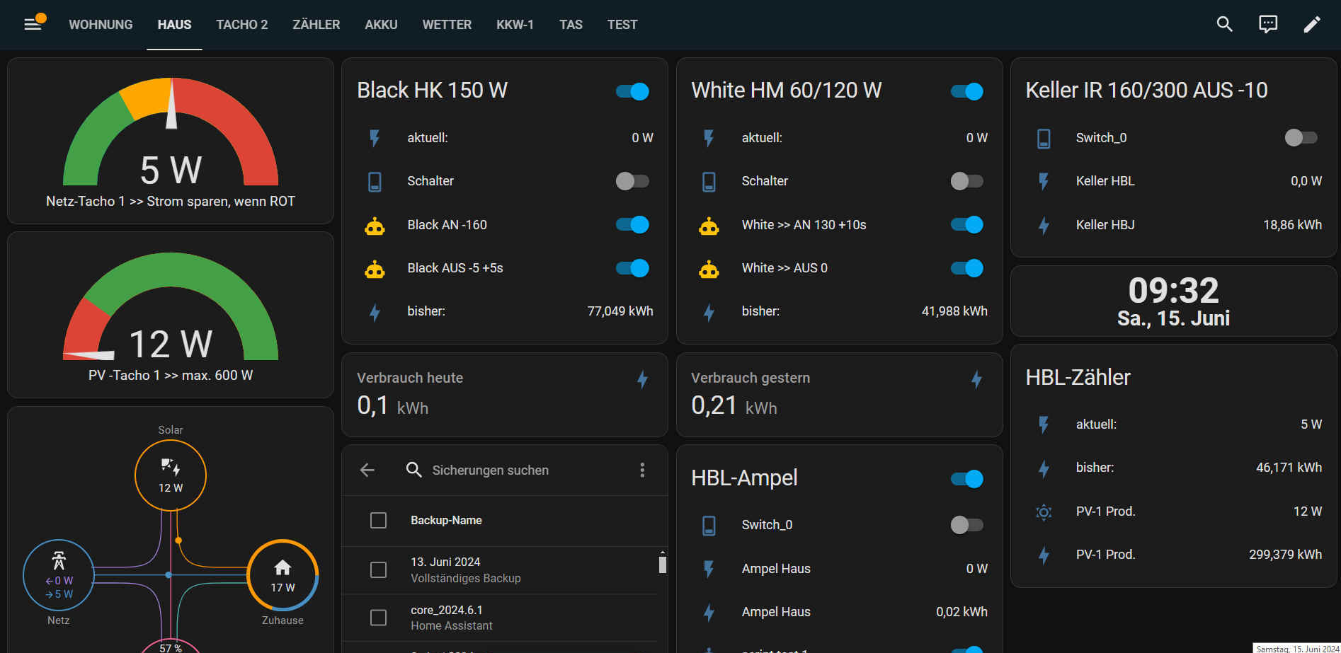The image size is (1341, 653).
Task: Open the 09:32 clock card
Action: coord(1174,301)
